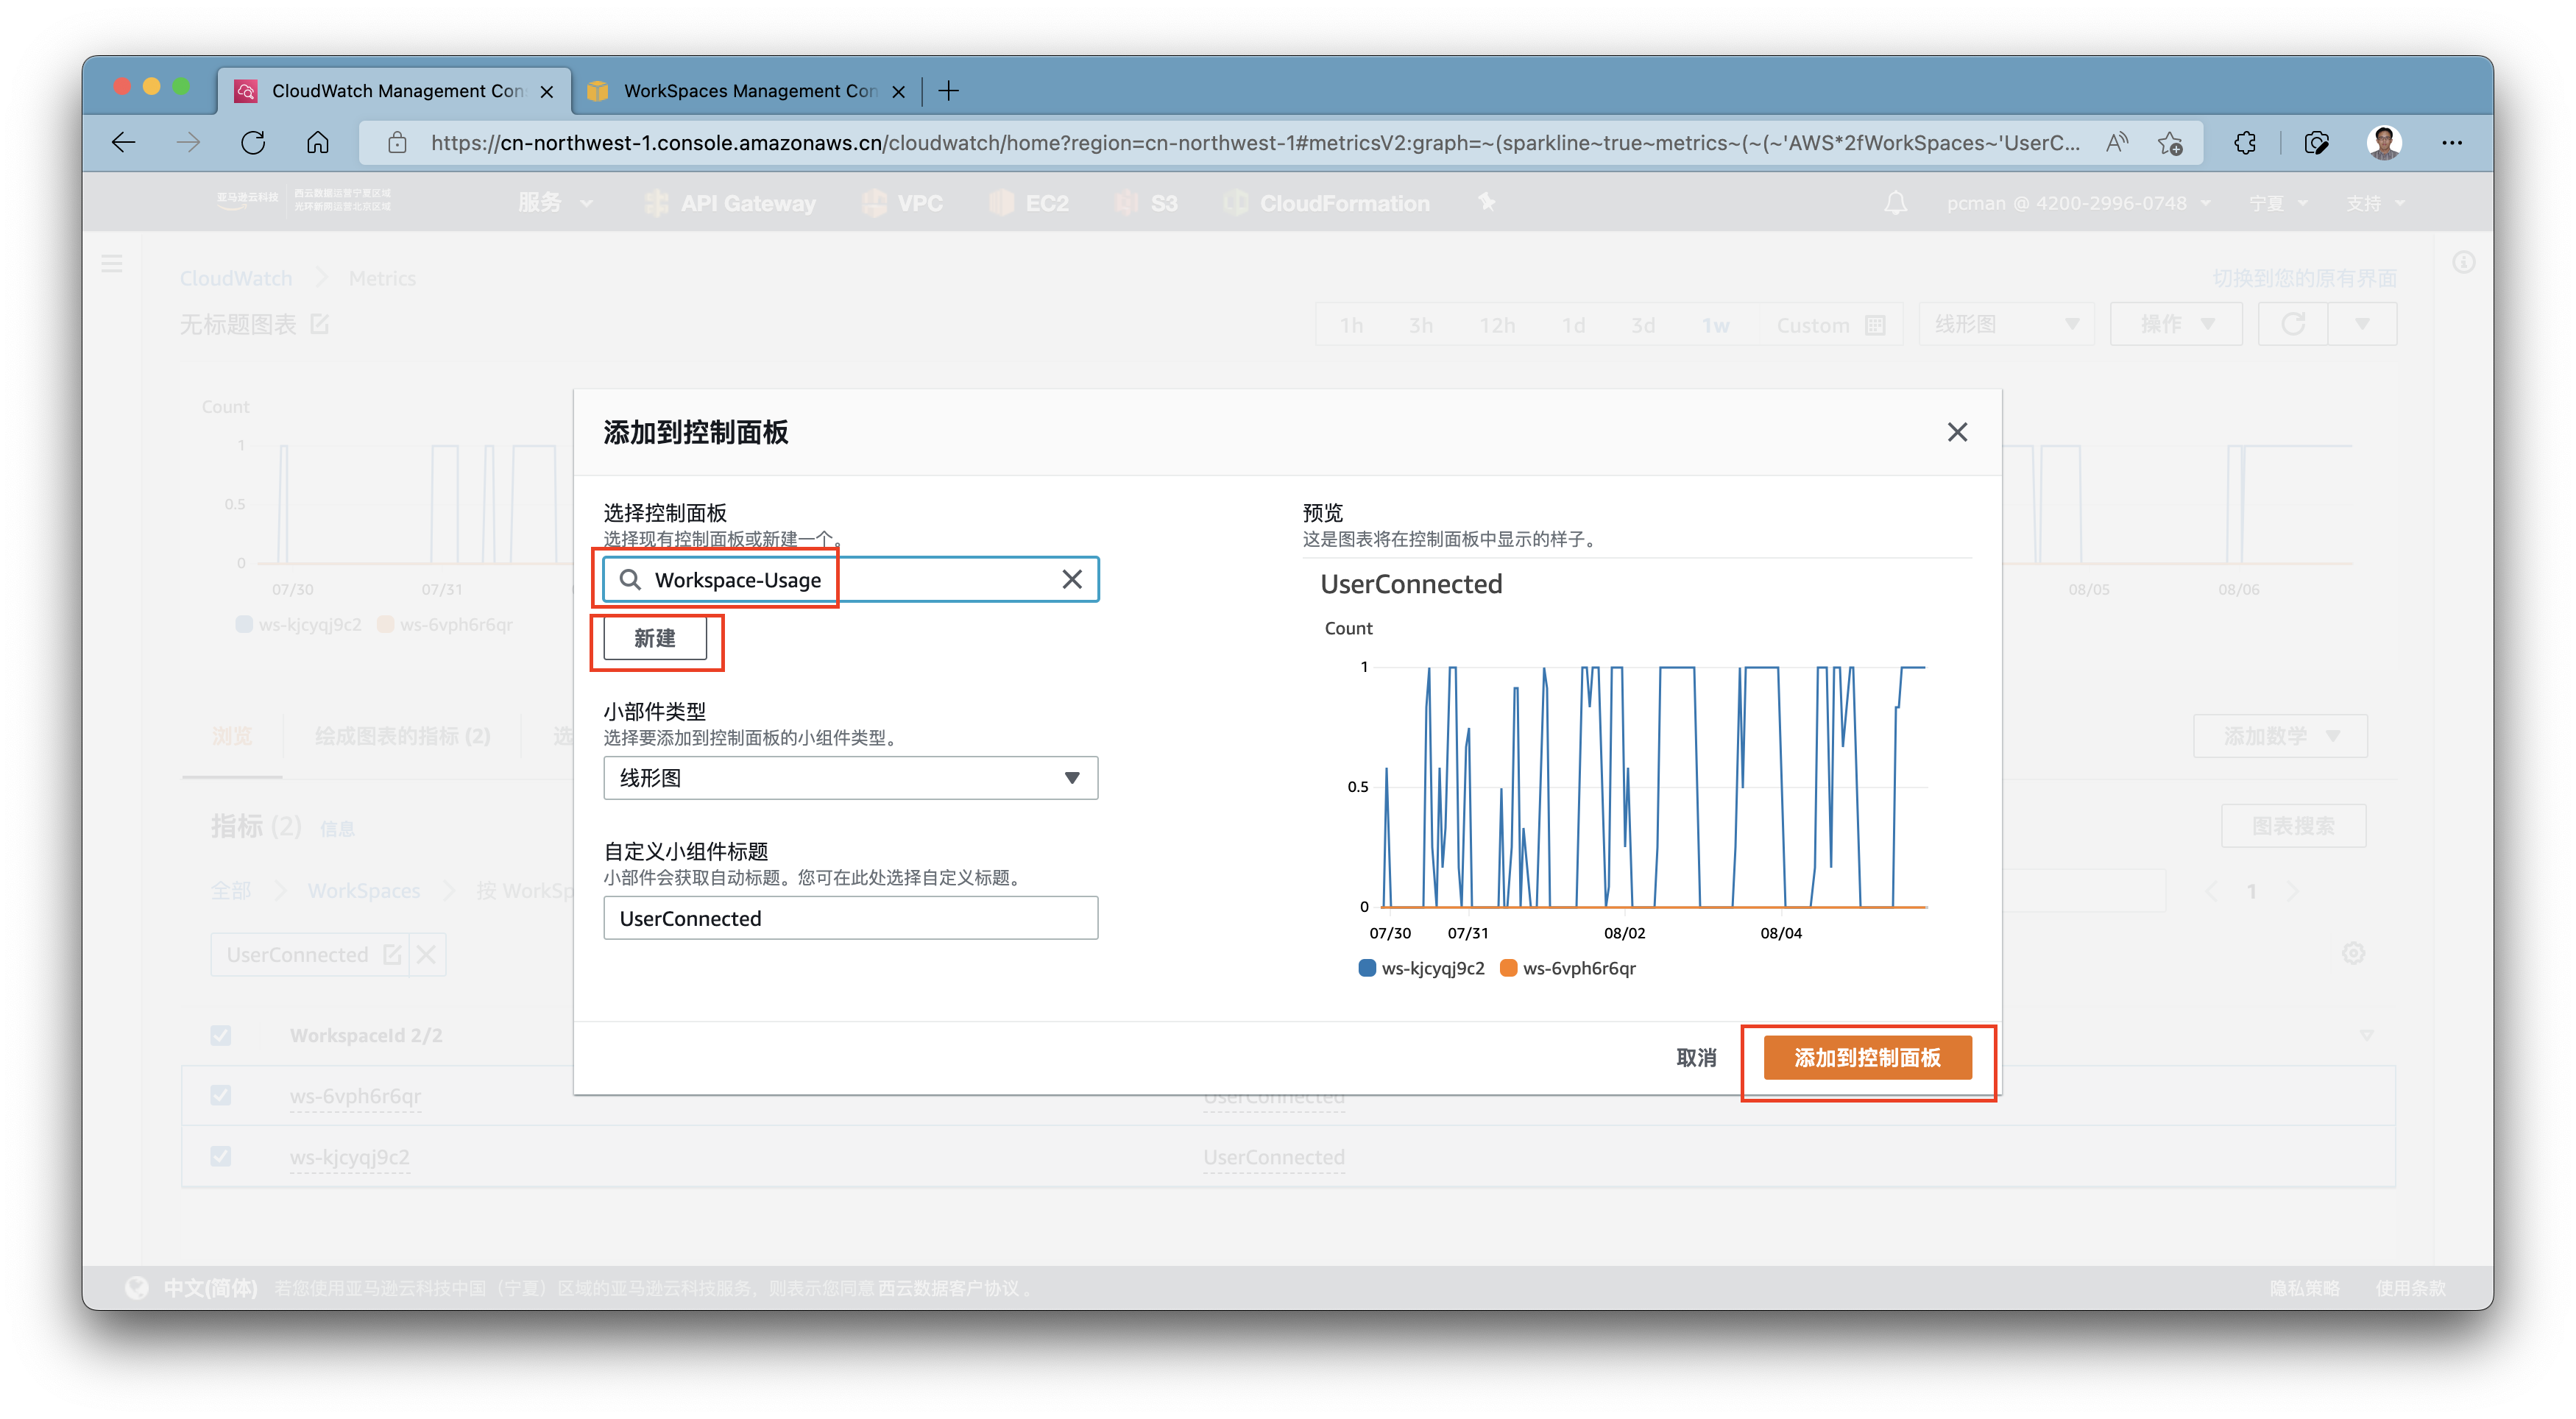Switch to 绘成图表的指标 (2) tab
Screen dimensions: 2576x1419
click(402, 736)
